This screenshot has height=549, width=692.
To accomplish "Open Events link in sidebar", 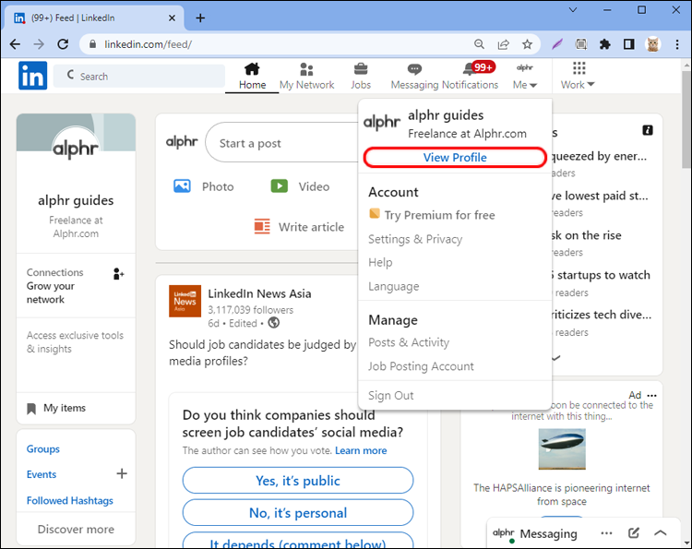I will click(x=42, y=474).
